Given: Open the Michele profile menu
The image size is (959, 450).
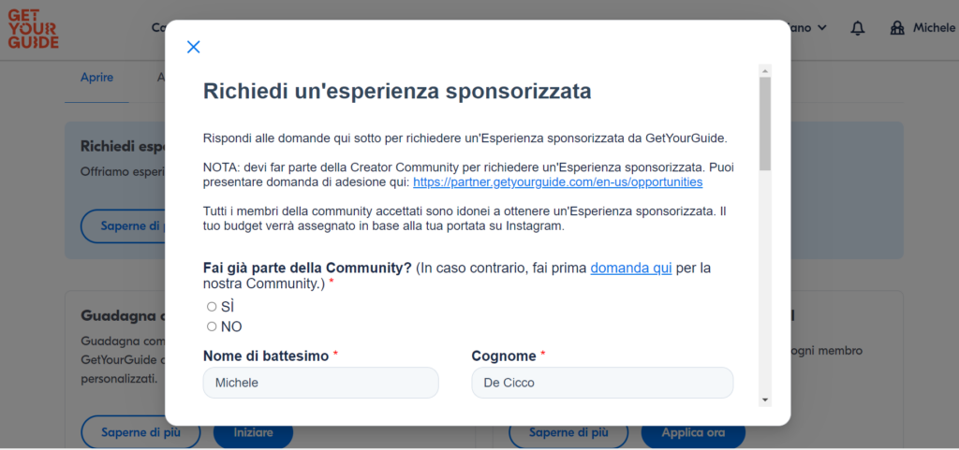Looking at the screenshot, I should (934, 28).
